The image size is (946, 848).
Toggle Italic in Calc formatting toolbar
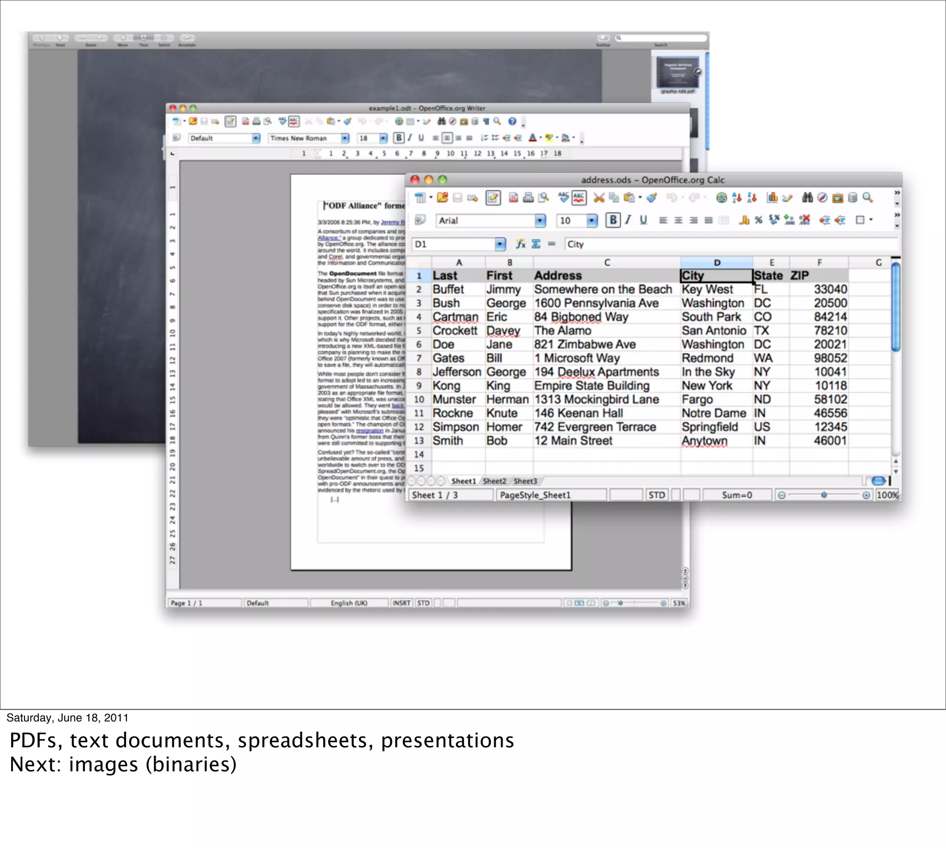tap(628, 220)
